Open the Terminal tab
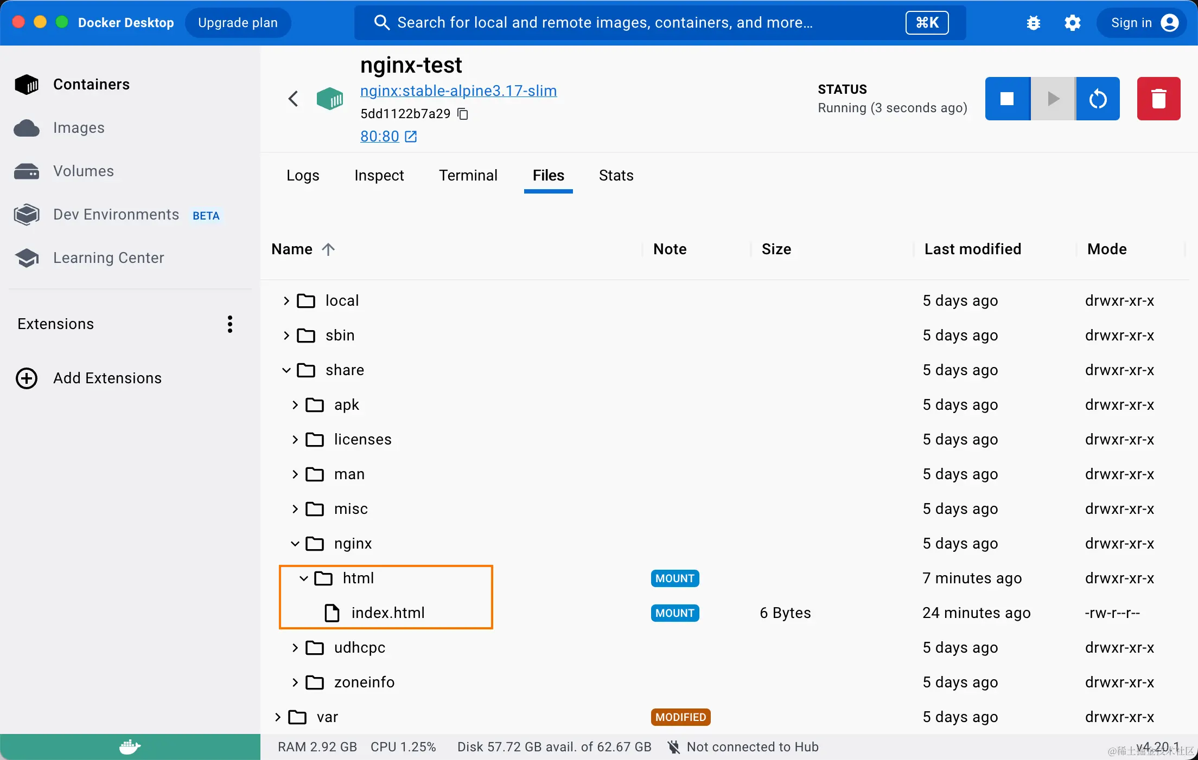The image size is (1198, 760). [x=468, y=176]
